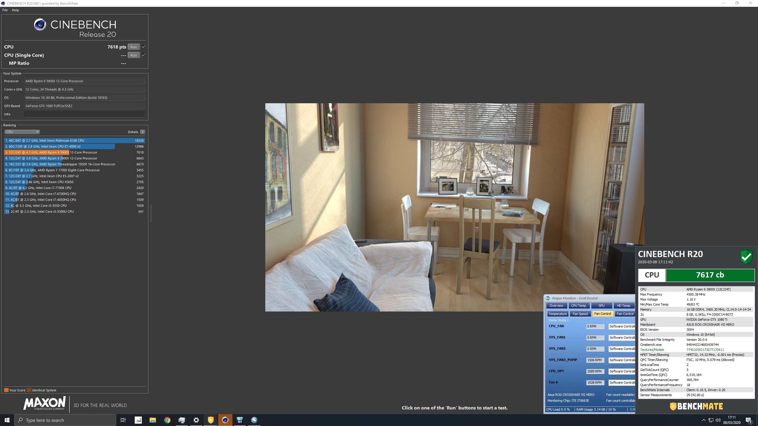Viewport: 758px width, 426px height.
Task: Open File Explorer from the taskbar
Action: tap(152, 420)
